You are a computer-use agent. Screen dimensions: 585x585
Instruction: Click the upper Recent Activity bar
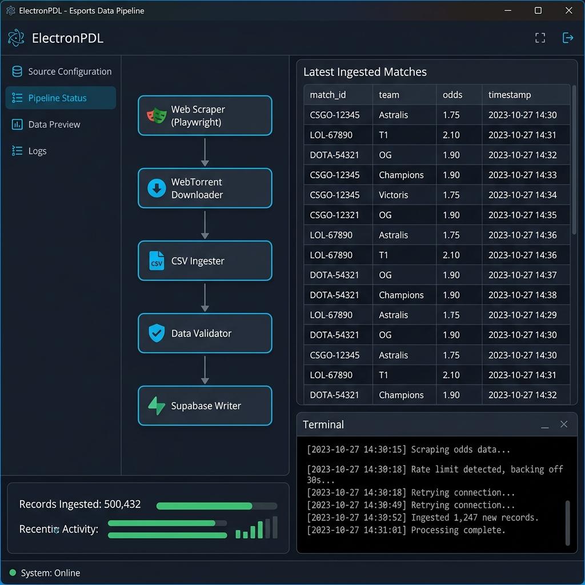[167, 523]
